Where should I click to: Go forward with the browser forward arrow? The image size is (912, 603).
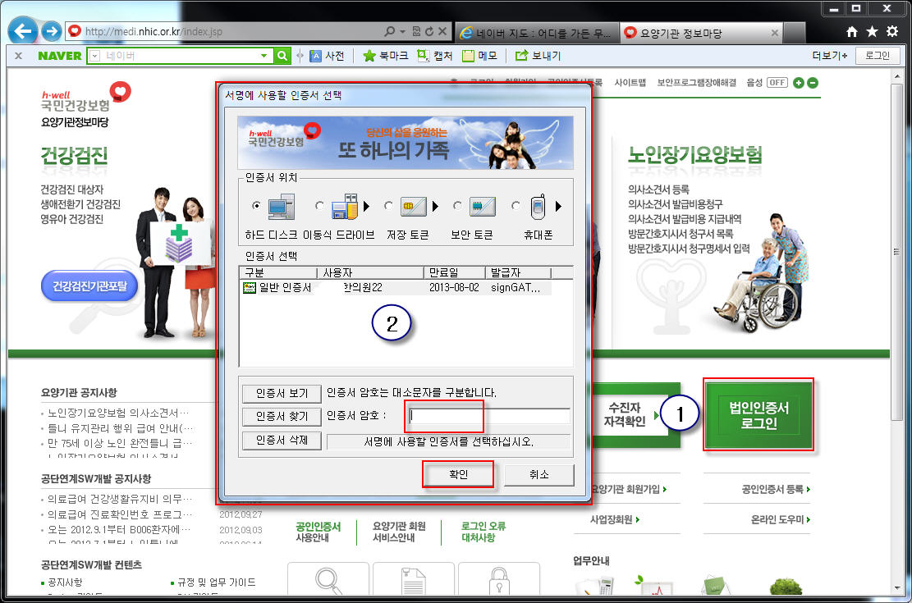tap(52, 31)
